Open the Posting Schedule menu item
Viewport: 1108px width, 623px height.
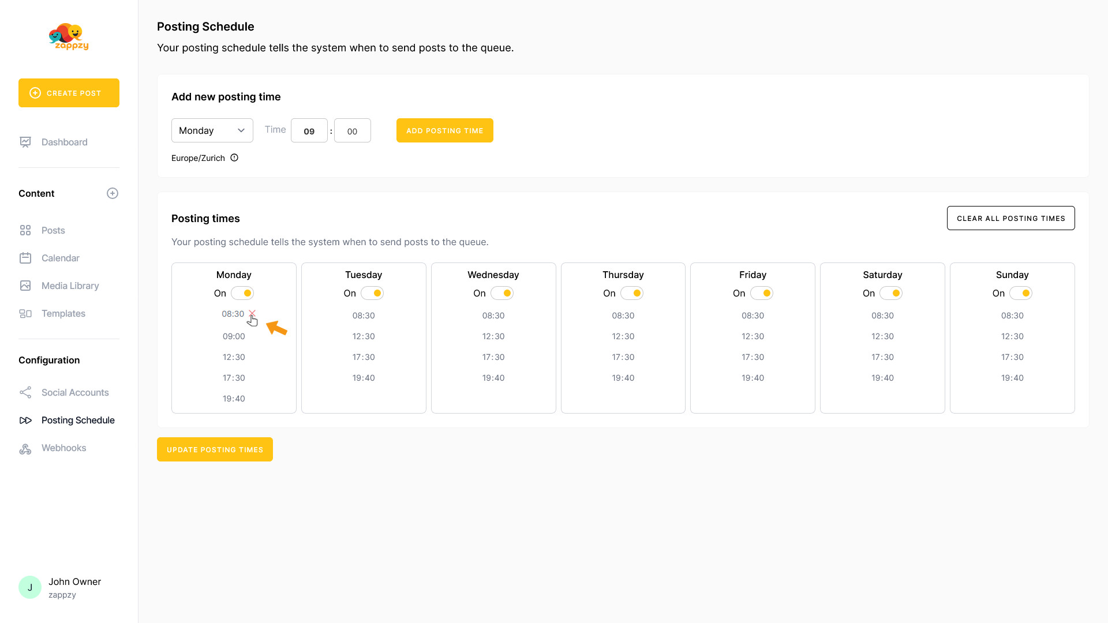[78, 420]
